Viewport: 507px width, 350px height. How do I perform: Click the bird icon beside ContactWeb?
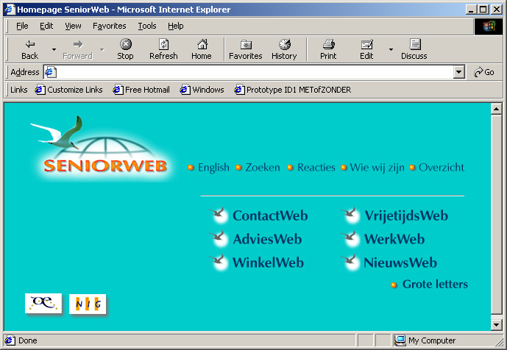(x=219, y=215)
